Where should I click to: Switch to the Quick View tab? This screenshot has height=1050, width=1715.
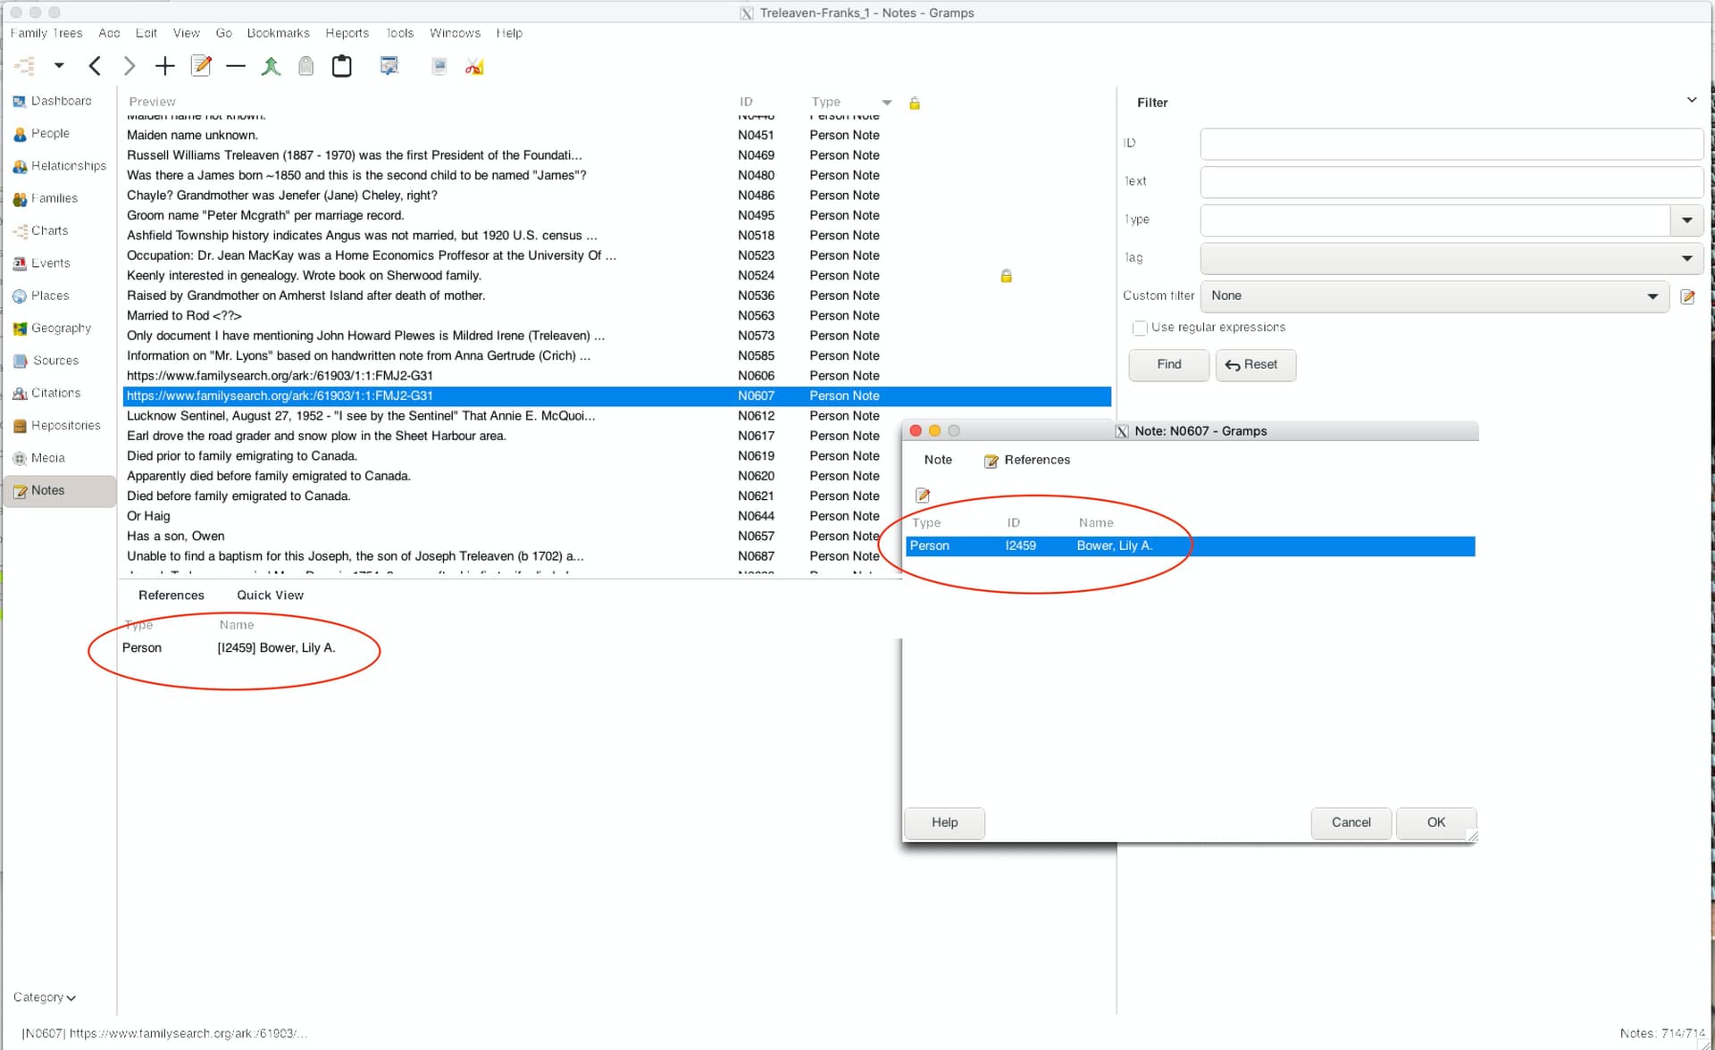(x=270, y=596)
